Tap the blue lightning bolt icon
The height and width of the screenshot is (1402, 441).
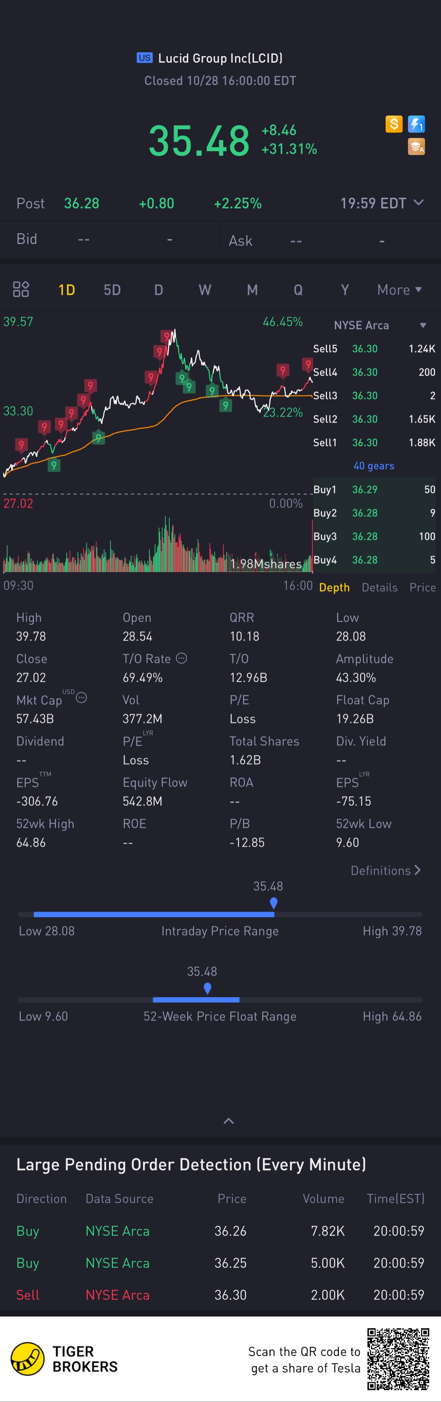coord(417,124)
